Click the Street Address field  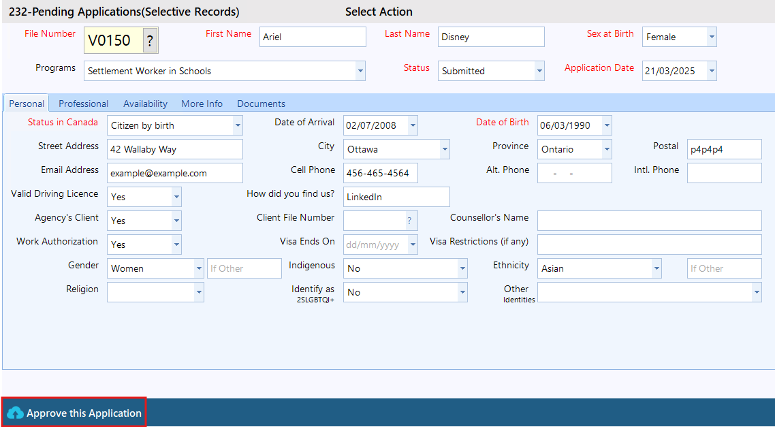coord(175,149)
